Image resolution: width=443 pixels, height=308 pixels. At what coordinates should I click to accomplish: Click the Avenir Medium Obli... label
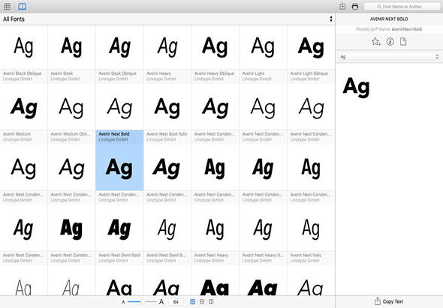pos(71,134)
